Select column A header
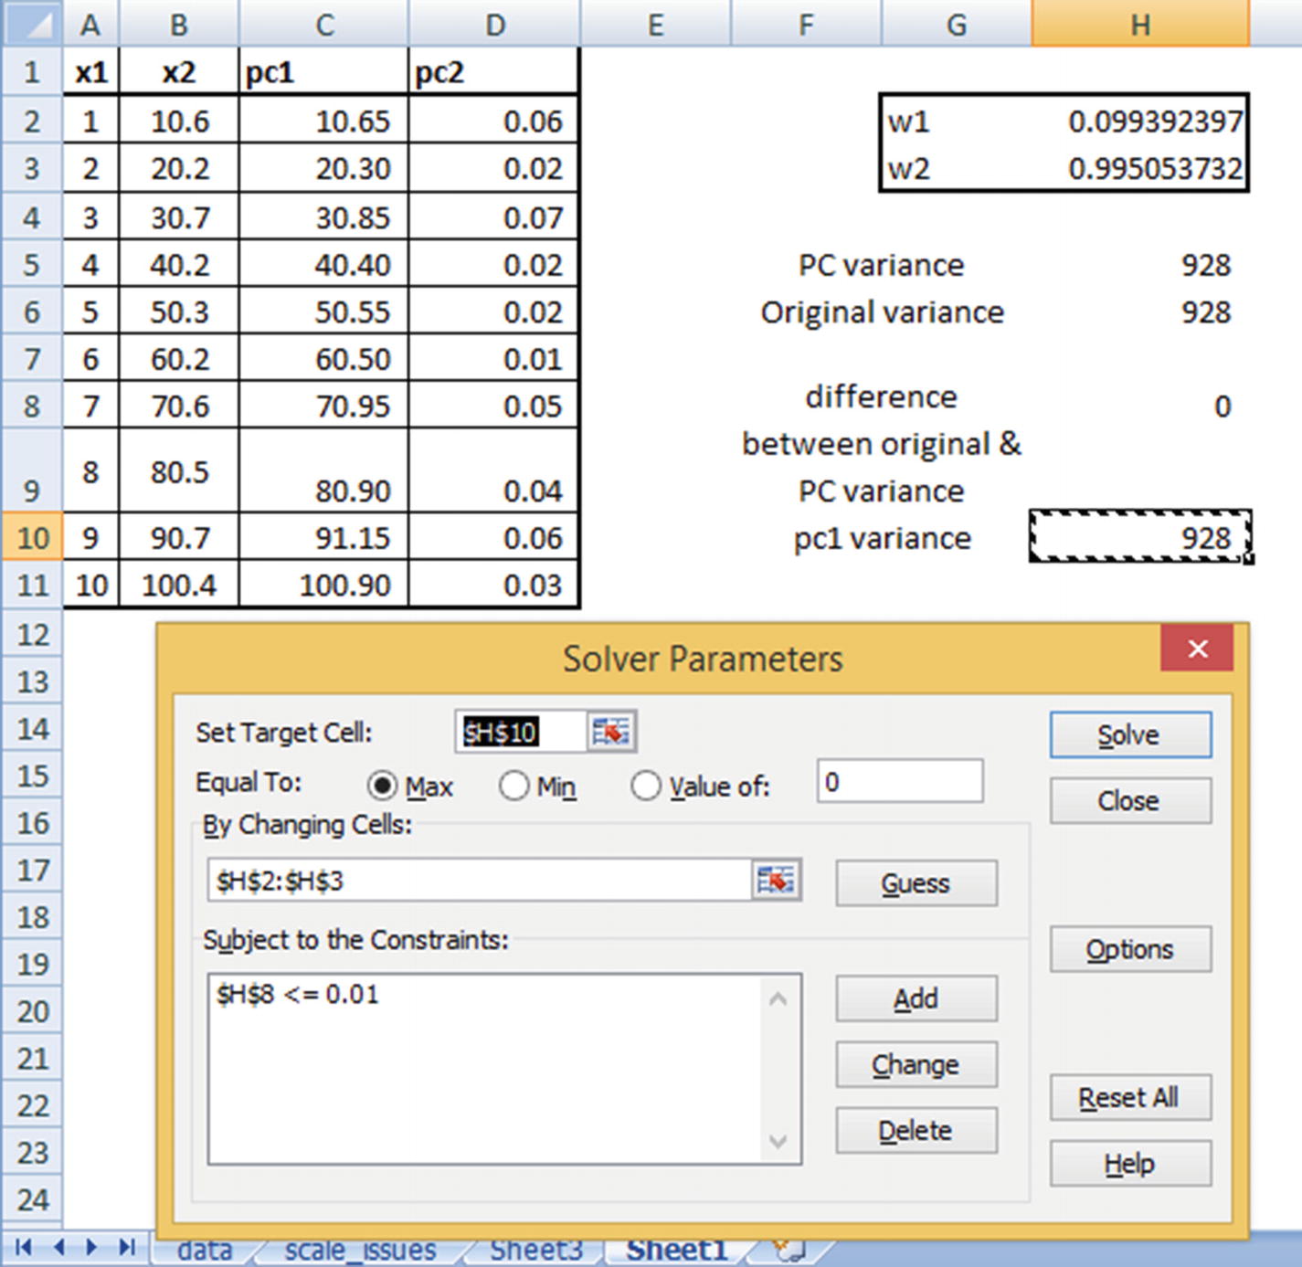 [x=90, y=24]
